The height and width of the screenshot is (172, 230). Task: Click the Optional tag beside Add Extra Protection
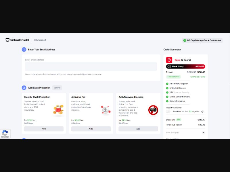57,88
